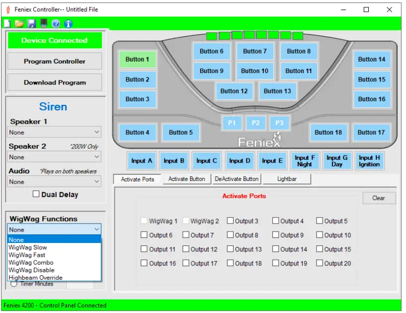Check the Output 13 checkbox
This screenshot has width=406, height=313.
click(230, 249)
